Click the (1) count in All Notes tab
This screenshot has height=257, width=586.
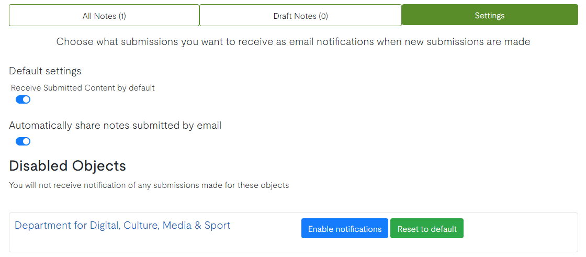tap(122, 16)
